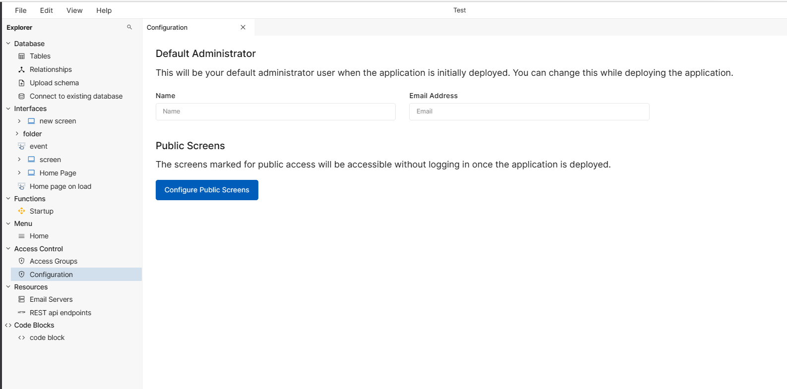Click the Home menu lines icon

pyautogui.click(x=21, y=236)
